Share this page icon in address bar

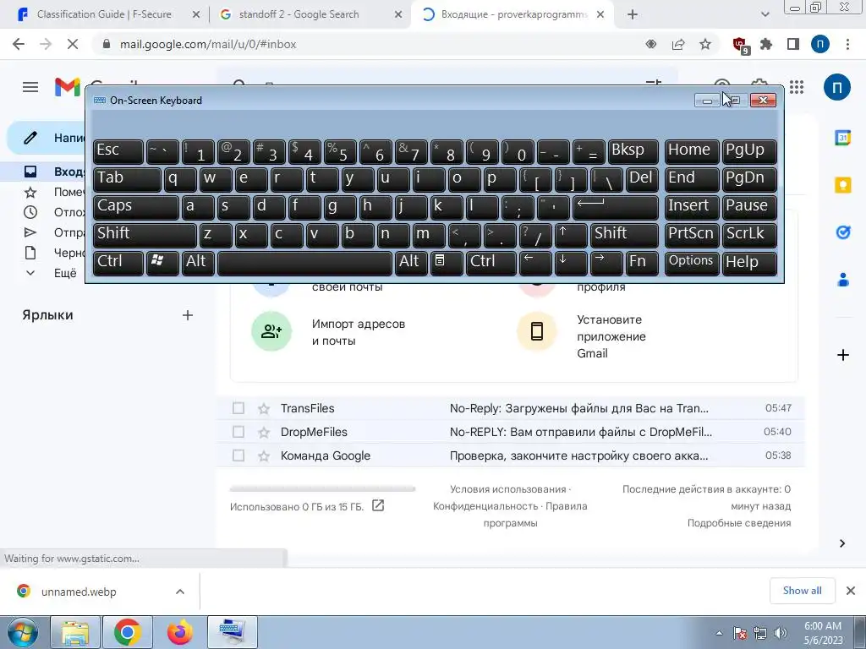678,44
